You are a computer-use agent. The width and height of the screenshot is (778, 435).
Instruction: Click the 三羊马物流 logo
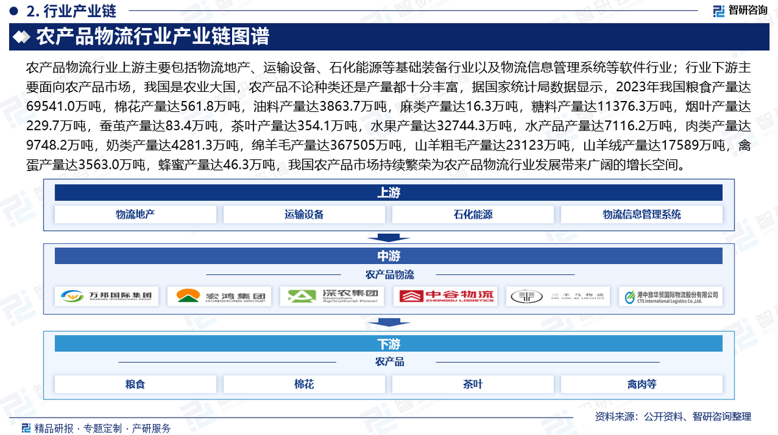[x=558, y=296]
